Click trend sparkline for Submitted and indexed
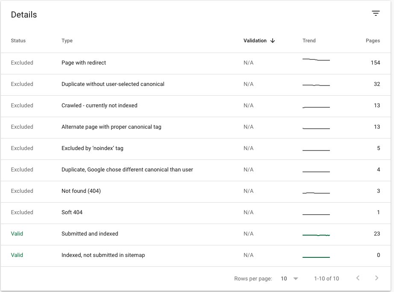394x292 pixels. [x=316, y=235]
